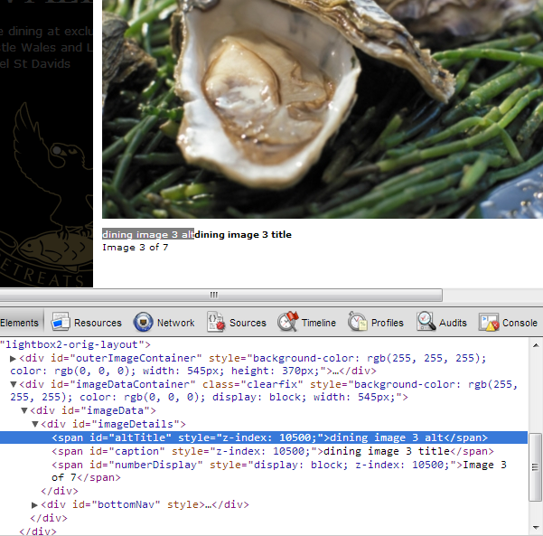Image resolution: width=543 pixels, height=536 pixels.
Task: Collapse the imageDetails div node
Action: pos(35,424)
